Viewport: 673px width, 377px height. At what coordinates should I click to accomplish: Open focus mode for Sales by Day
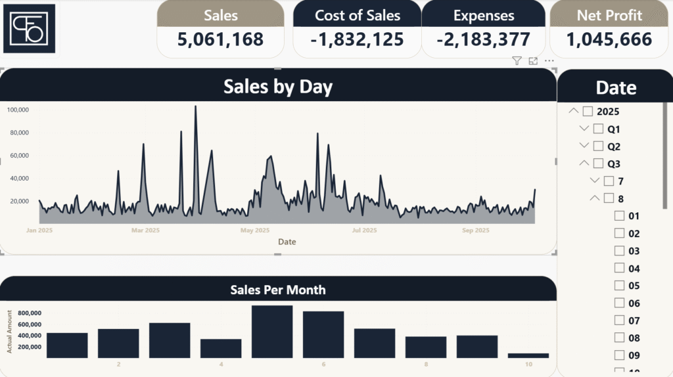(x=533, y=61)
